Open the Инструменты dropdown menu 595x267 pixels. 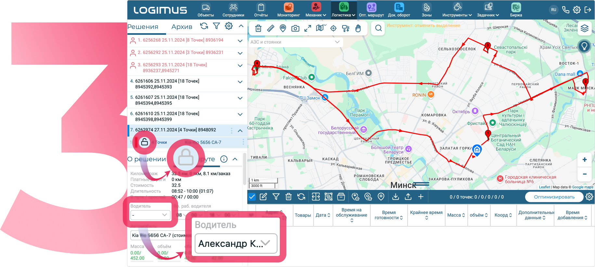[457, 10]
